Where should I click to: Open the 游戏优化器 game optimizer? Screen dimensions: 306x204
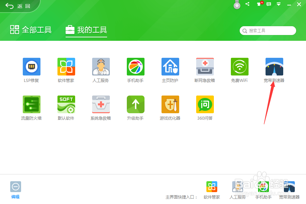pyautogui.click(x=170, y=104)
